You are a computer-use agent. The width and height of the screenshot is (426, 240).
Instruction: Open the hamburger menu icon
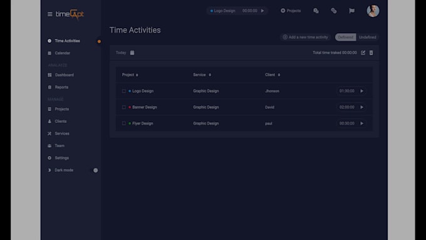click(49, 14)
